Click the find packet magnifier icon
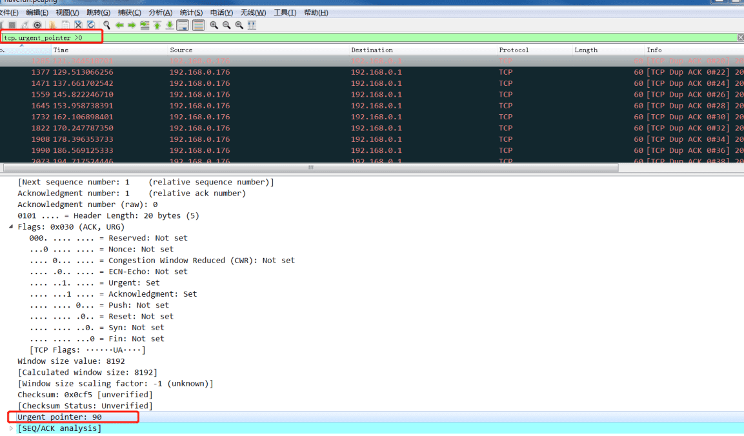Screen dimensions: 744x436 [106, 25]
